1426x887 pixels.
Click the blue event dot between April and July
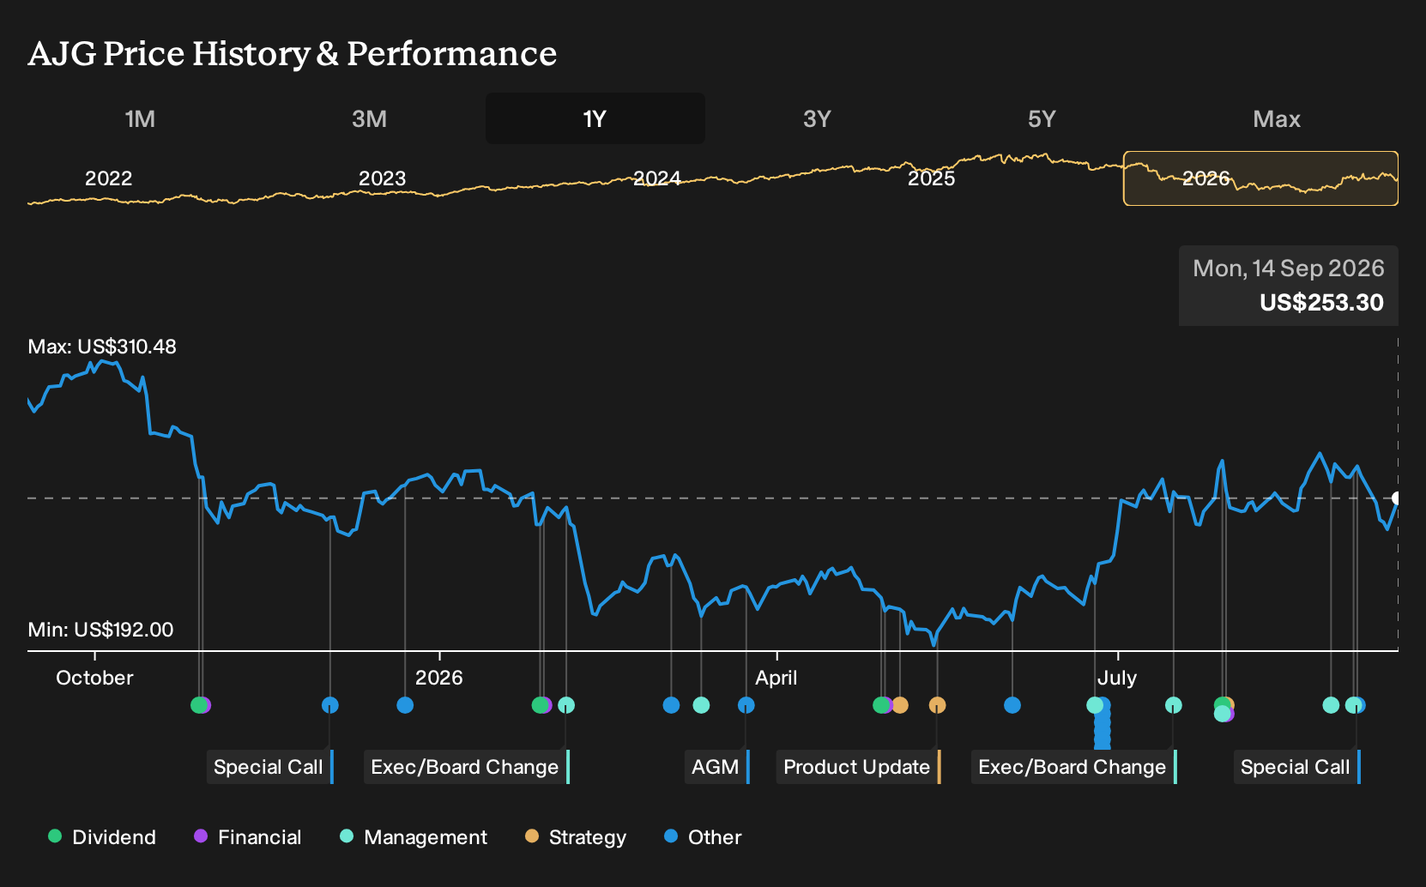(1012, 705)
